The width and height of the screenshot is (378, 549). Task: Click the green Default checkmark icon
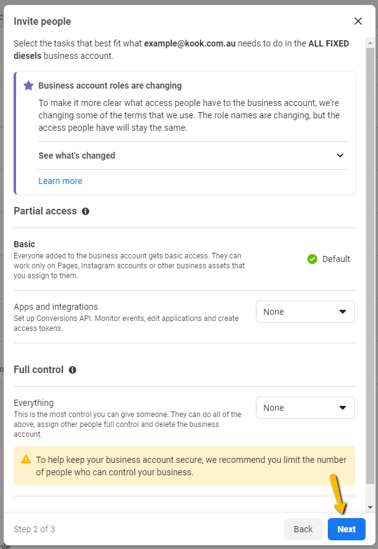coord(312,259)
